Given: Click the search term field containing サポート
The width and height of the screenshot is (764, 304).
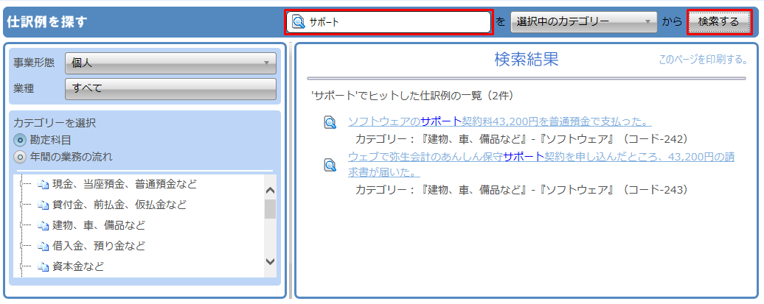Looking at the screenshot, I should [389, 22].
